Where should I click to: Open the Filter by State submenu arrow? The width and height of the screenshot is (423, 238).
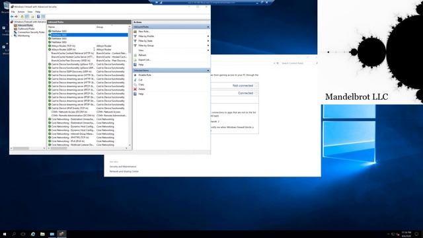point(208,41)
